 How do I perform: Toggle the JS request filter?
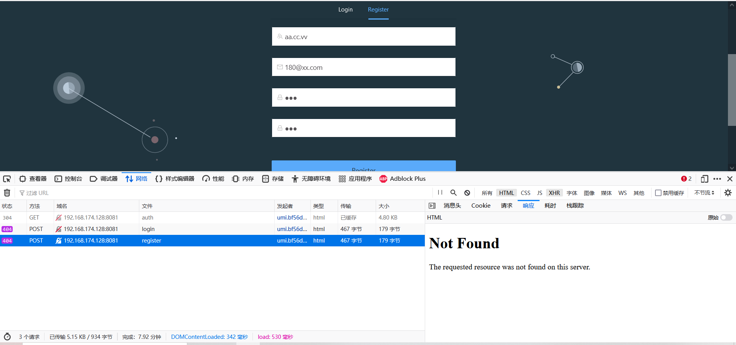pos(540,193)
